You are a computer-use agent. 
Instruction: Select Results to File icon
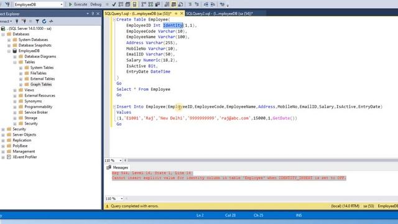[180, 4]
